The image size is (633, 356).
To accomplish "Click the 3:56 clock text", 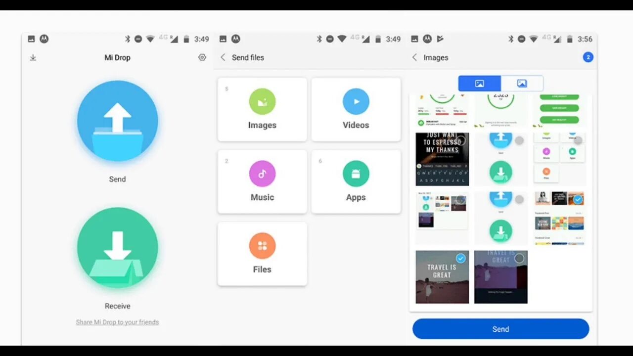I will point(585,39).
